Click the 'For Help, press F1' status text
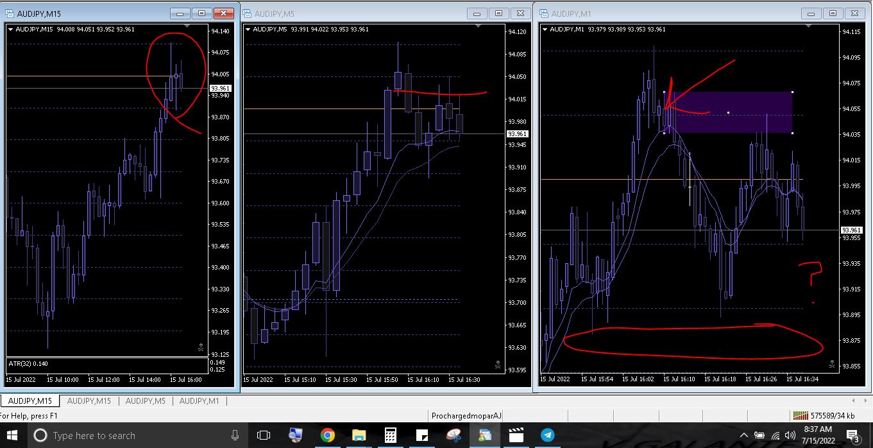Screen dimensions: 873x448 click(x=29, y=416)
